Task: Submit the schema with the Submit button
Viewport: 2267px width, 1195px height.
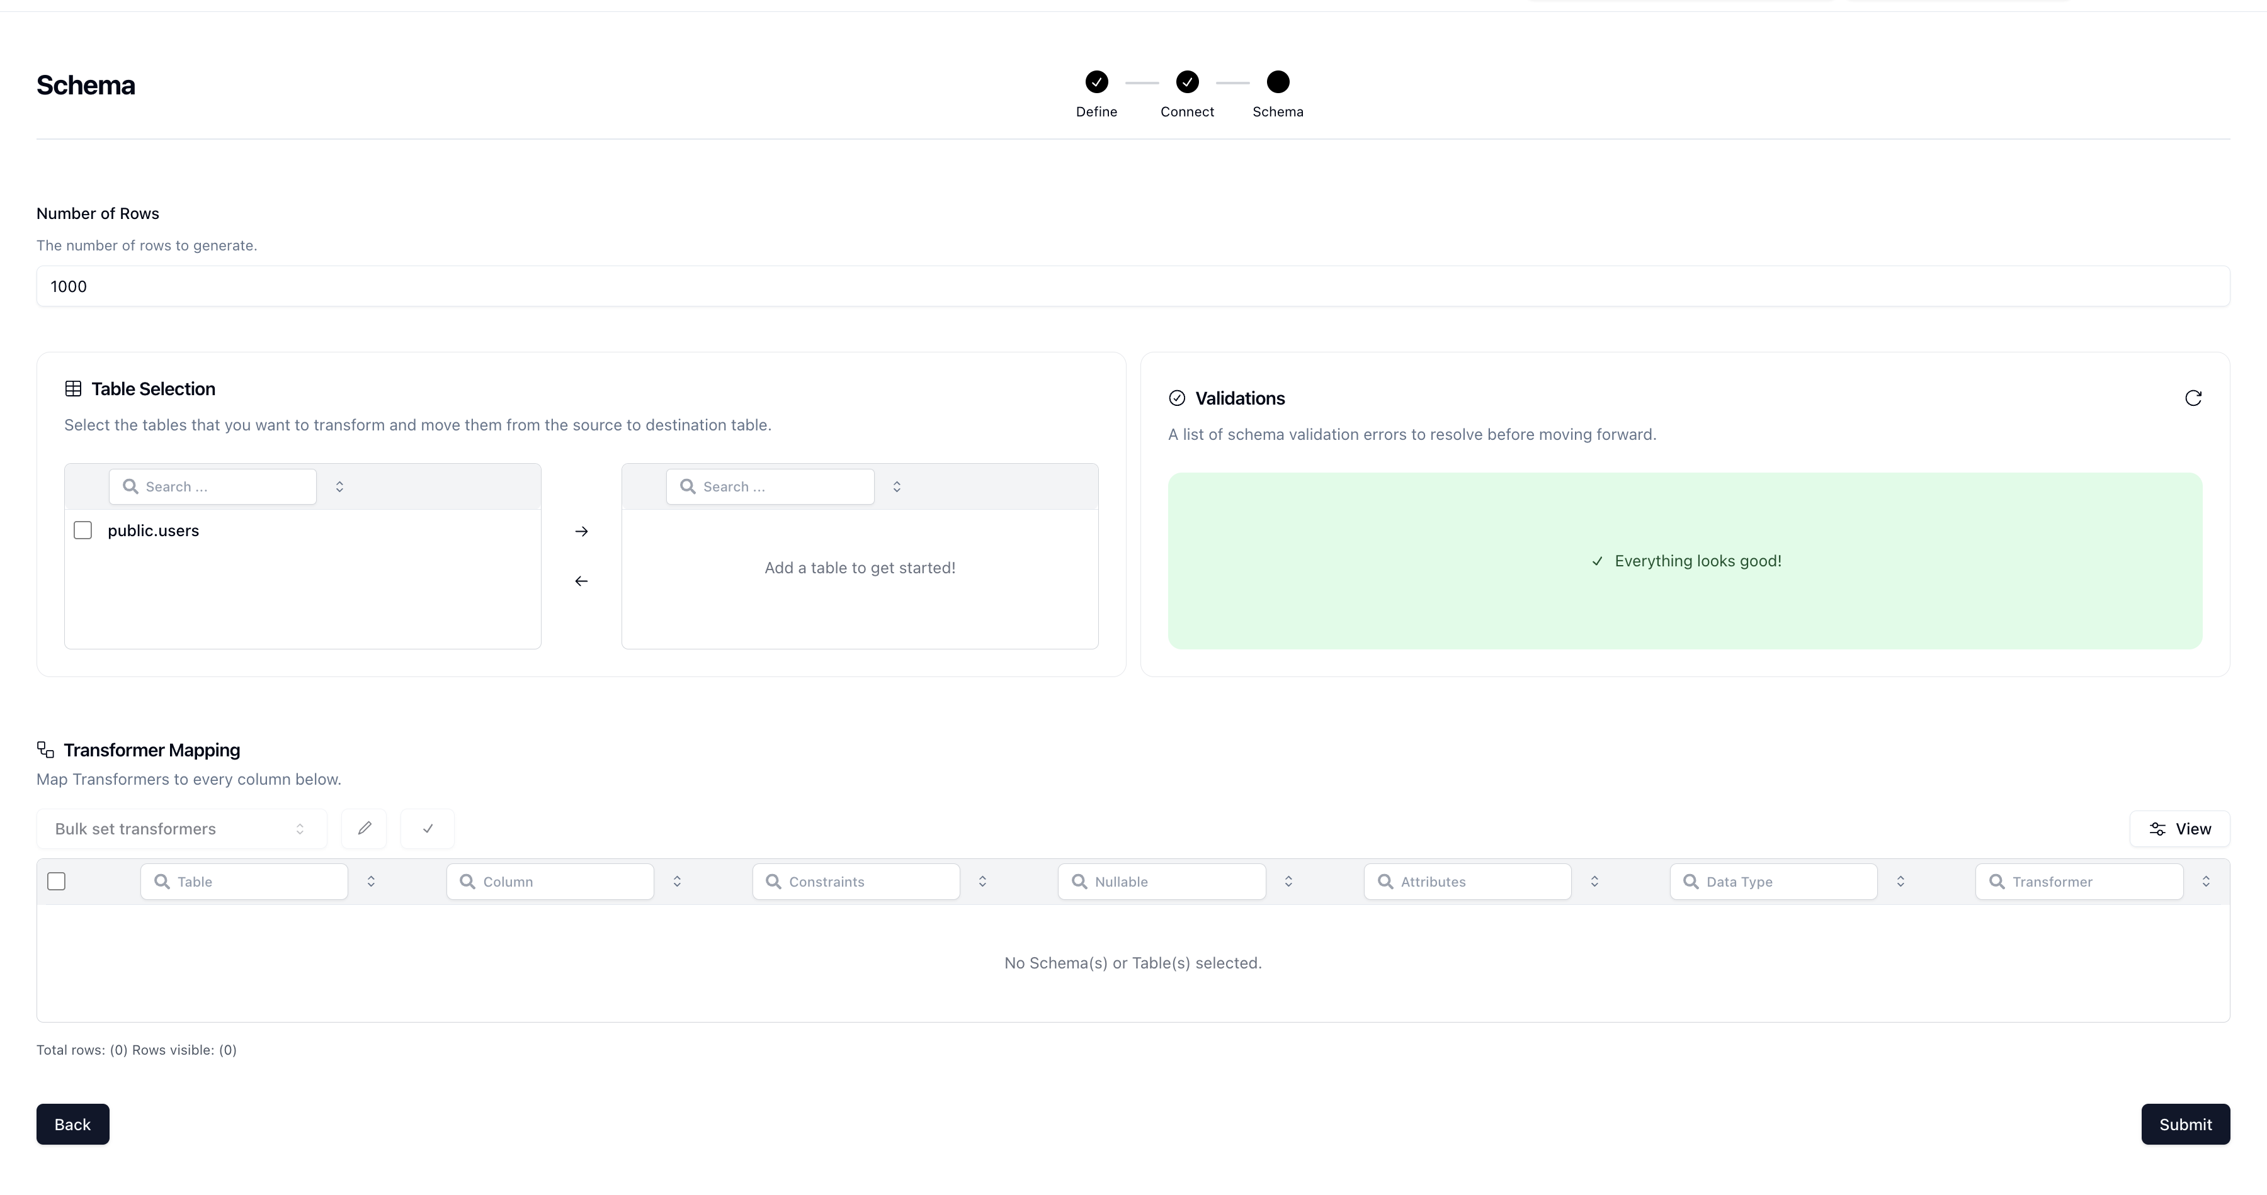Action: [x=2185, y=1124]
